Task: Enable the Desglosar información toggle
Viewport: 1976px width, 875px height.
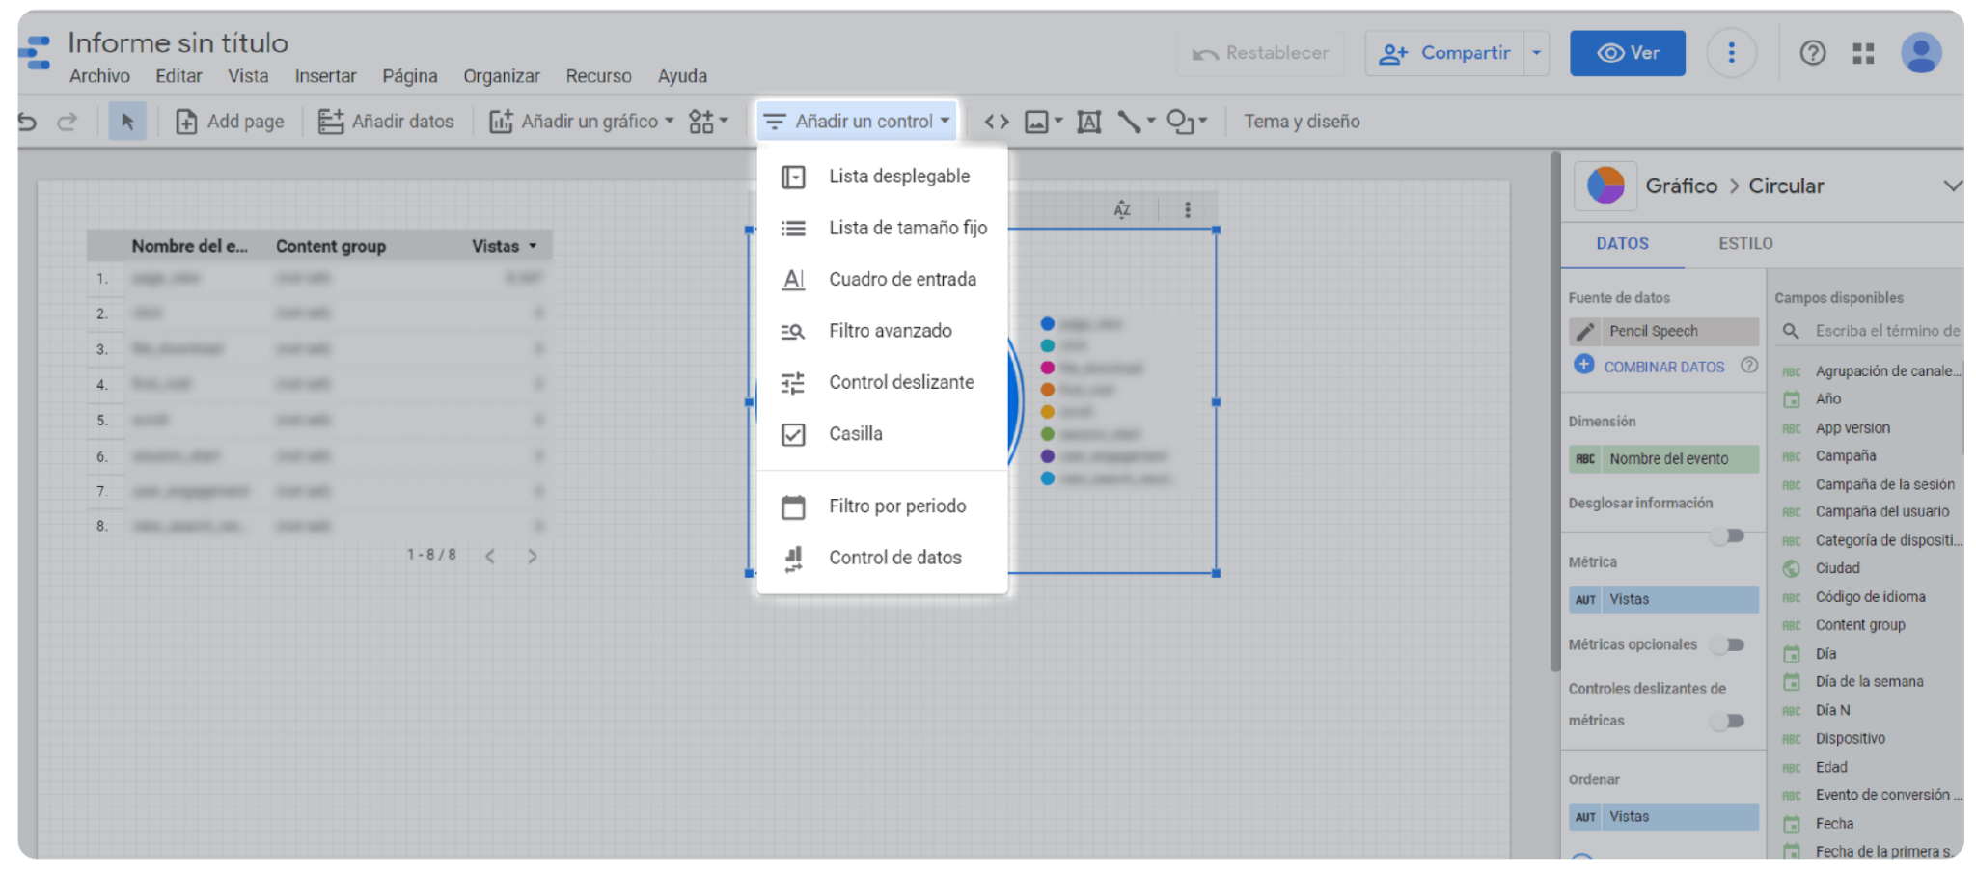Action: 1729,535
